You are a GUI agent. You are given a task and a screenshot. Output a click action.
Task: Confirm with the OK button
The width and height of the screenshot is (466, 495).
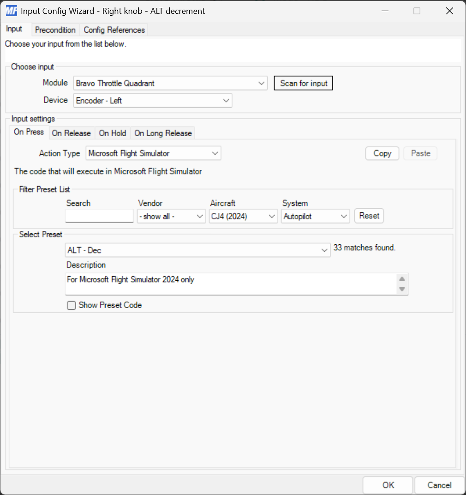click(388, 485)
